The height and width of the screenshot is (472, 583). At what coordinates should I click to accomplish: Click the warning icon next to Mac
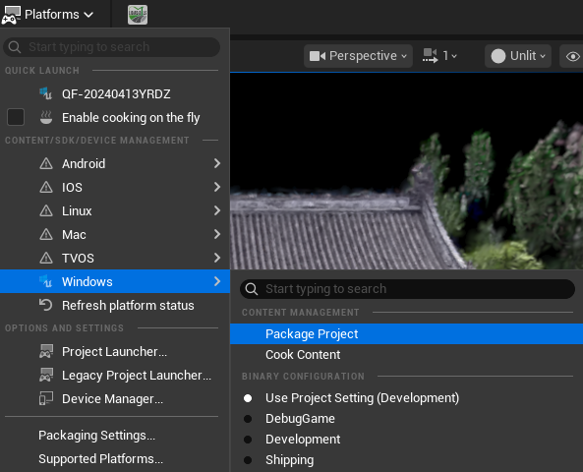point(46,234)
